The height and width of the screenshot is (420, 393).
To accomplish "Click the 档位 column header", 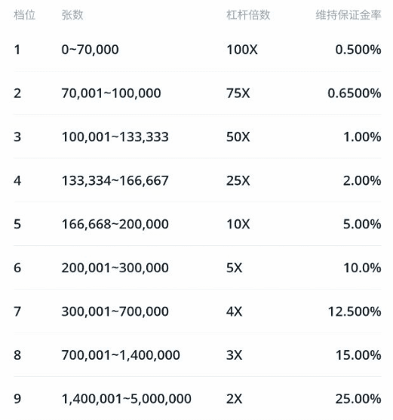I will (x=24, y=15).
